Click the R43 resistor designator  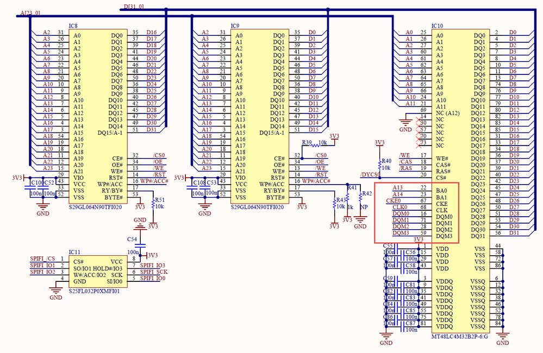[x=341, y=200]
